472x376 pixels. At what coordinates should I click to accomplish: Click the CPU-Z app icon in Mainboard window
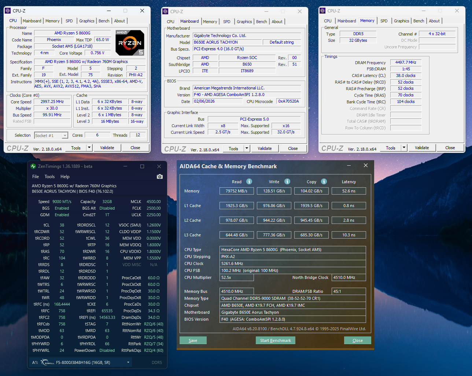click(165, 11)
